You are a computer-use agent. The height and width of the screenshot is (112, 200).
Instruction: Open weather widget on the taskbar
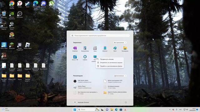5,110
